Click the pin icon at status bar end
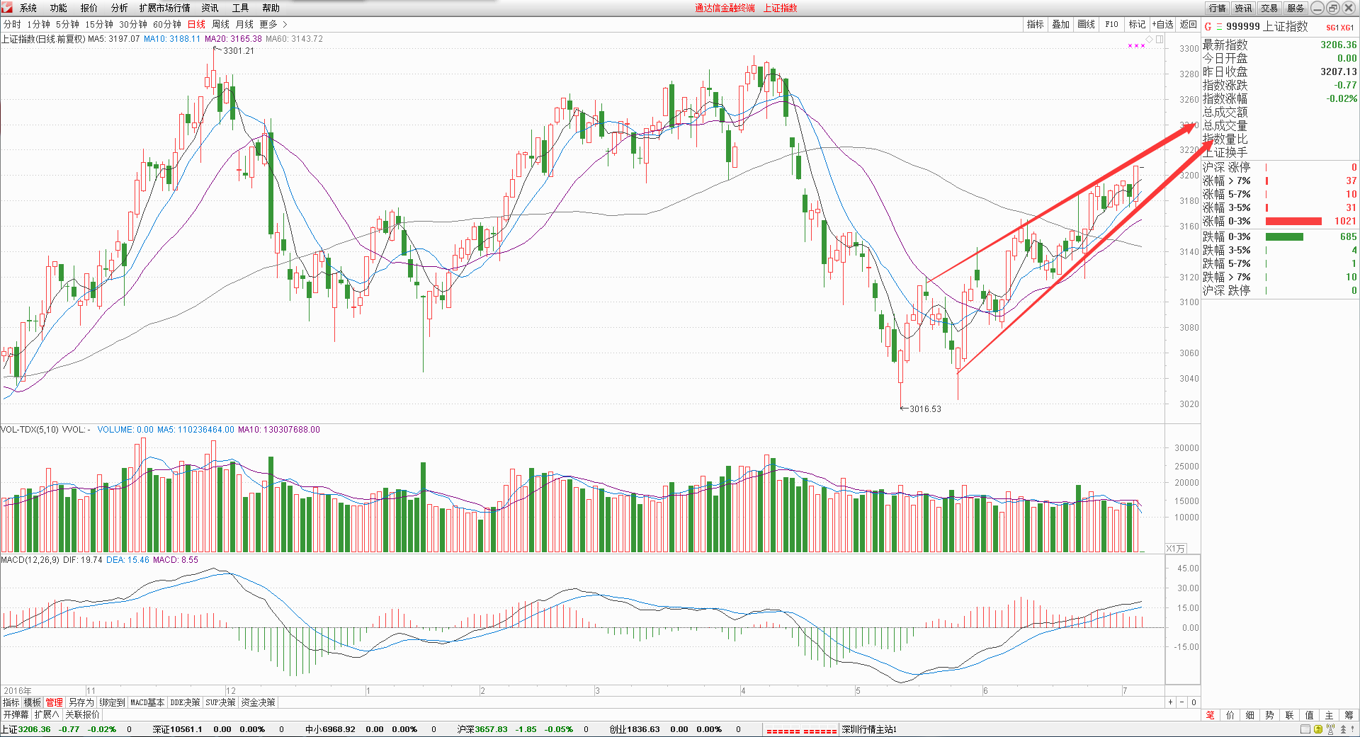 pyautogui.click(x=1354, y=729)
